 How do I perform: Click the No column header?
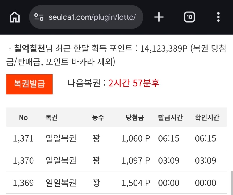[23, 118]
